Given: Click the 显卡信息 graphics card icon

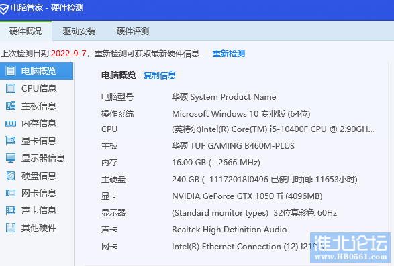Looking at the screenshot, I should point(11,141).
